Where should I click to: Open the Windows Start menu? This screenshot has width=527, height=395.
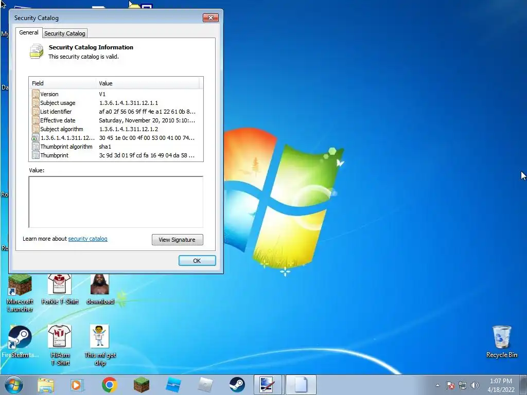[14, 385]
